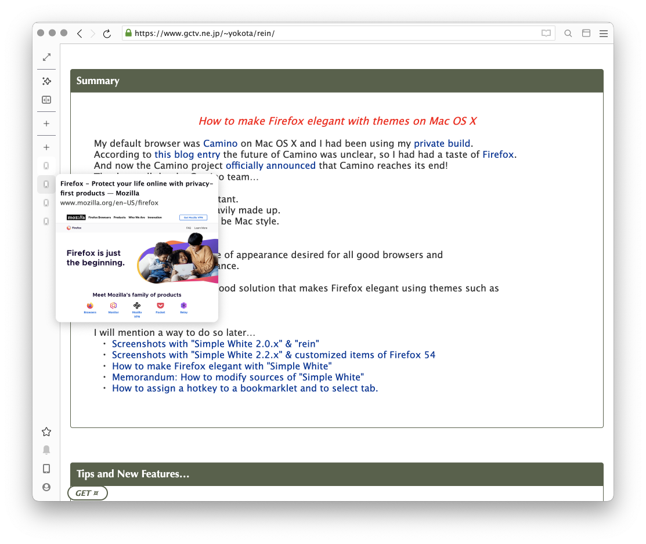The width and height of the screenshot is (646, 544).
Task: Open the bookmarks star in the sidebar
Action: 46,431
